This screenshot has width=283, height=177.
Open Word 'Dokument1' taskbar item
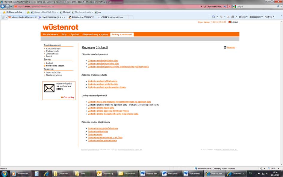192,174
